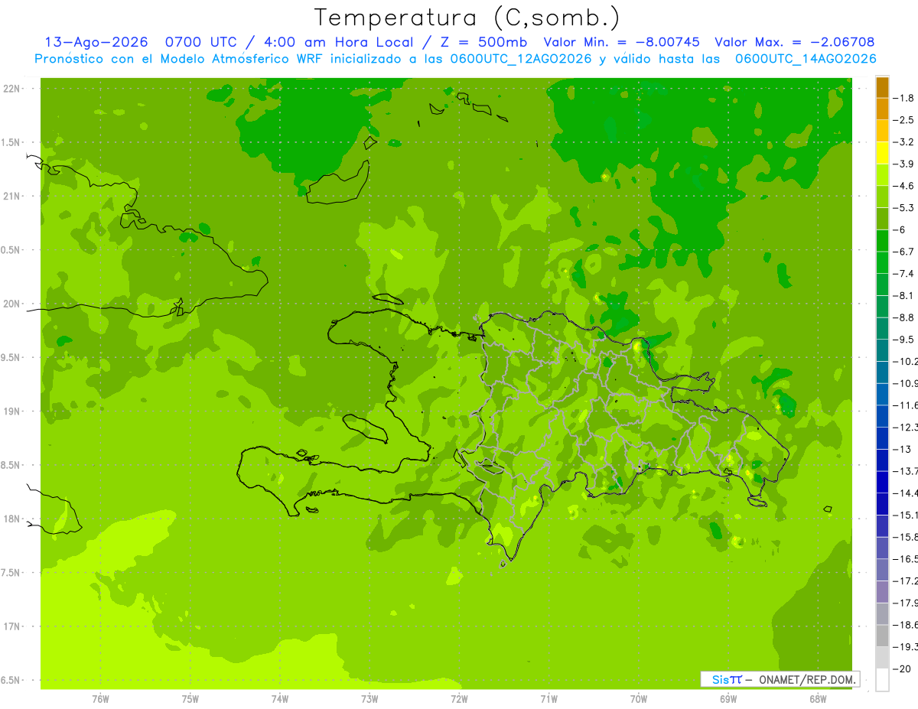Image resolution: width=918 pixels, height=709 pixels.
Task: Click the '-8.8' colorbar value label
Action: point(903,317)
